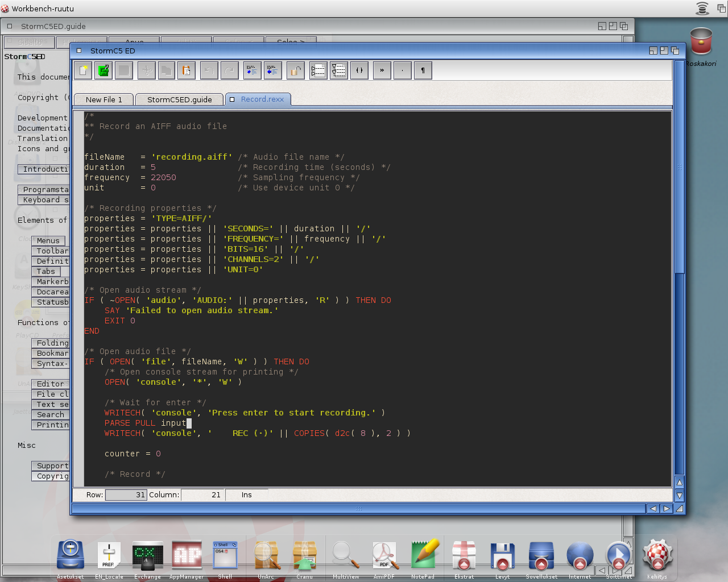Open the Introduction button in guide window
Screen dimensions: 728x582
point(44,169)
